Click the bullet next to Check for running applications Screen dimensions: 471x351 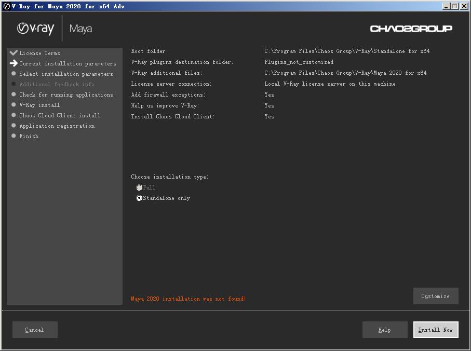14,95
